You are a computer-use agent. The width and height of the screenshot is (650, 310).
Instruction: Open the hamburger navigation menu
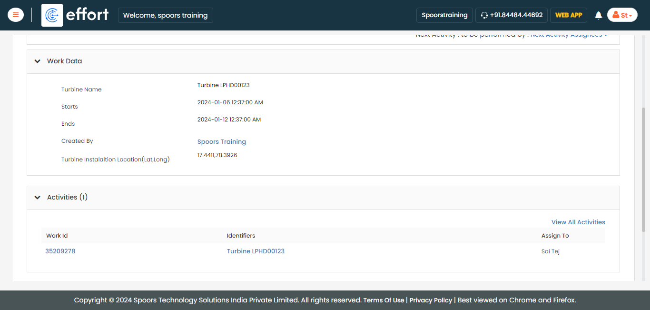tap(16, 15)
